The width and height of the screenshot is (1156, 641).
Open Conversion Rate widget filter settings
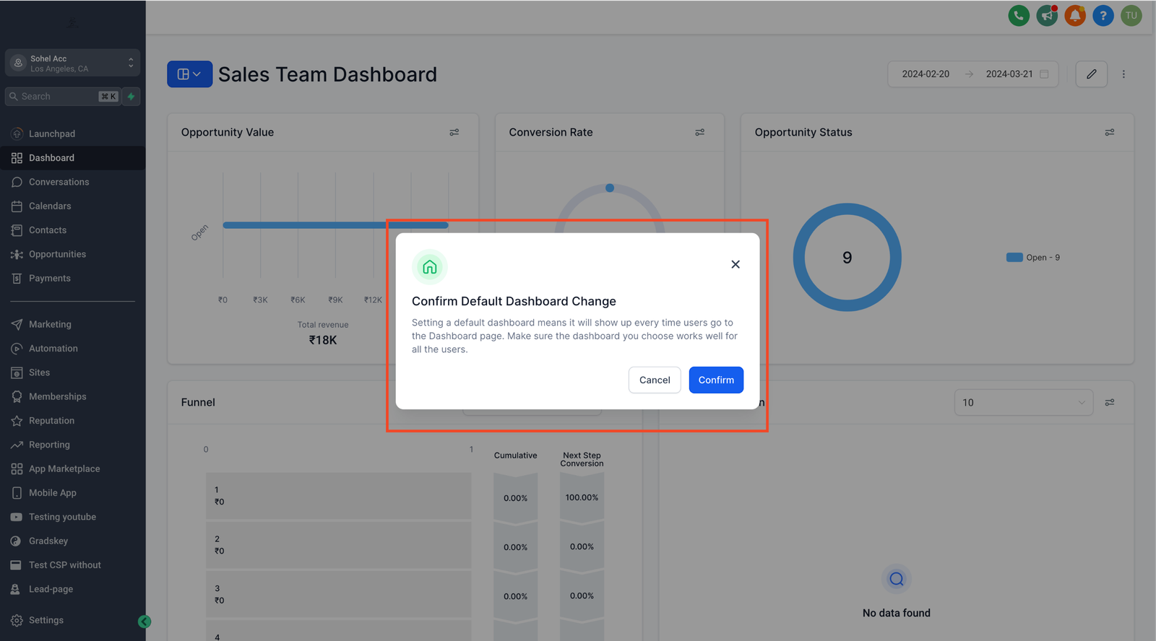[x=699, y=132]
